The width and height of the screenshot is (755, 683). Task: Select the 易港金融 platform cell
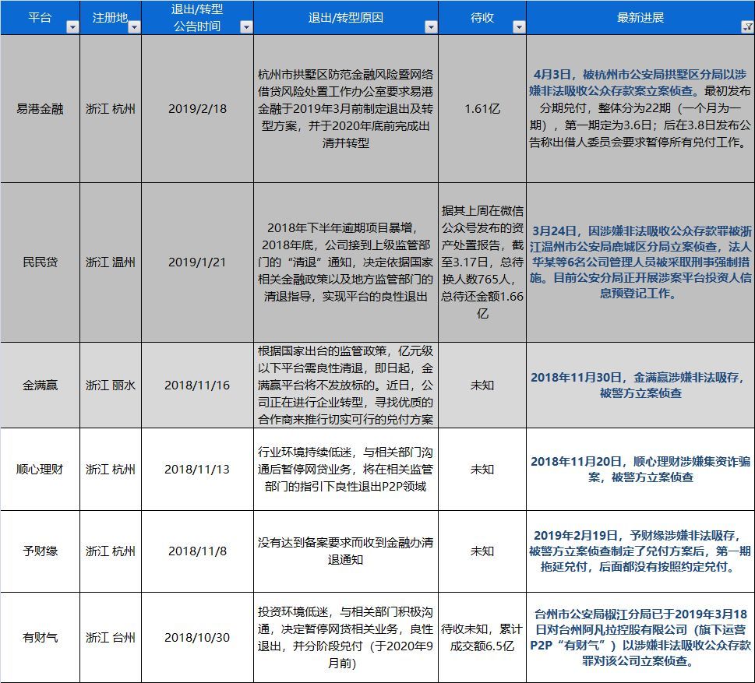pyautogui.click(x=40, y=109)
